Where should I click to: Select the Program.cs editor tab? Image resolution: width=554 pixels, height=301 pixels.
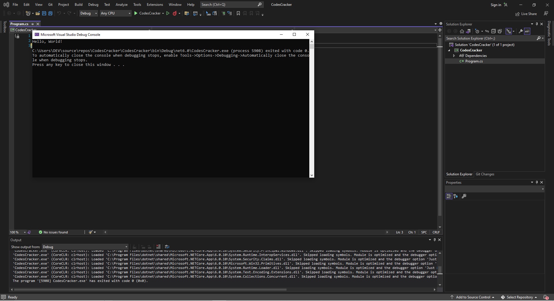(19, 24)
